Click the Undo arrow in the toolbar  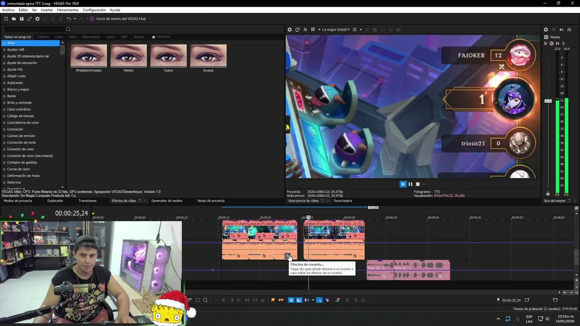pyautogui.click(x=69, y=19)
